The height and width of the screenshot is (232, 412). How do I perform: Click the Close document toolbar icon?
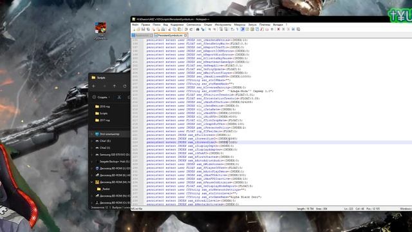coord(154,29)
